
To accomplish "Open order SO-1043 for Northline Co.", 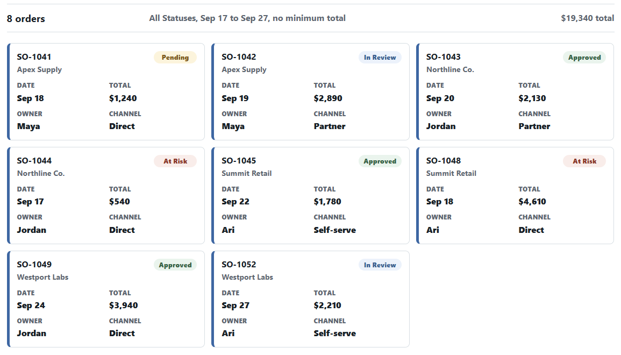I will pos(515,91).
